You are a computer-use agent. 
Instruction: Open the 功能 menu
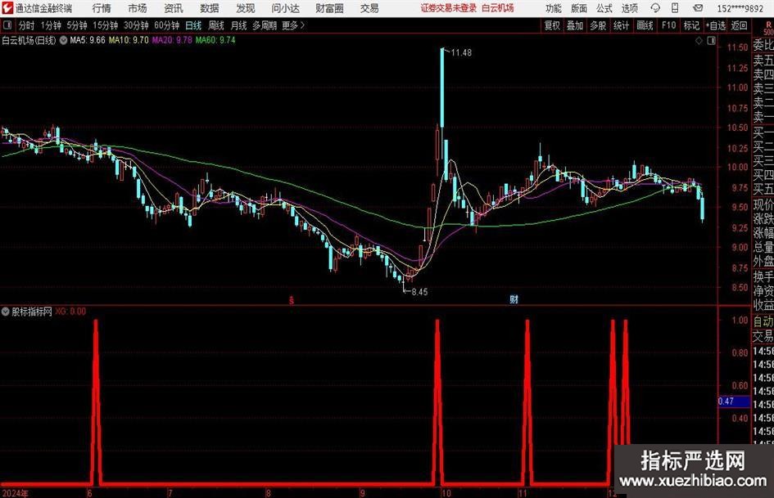[554, 8]
